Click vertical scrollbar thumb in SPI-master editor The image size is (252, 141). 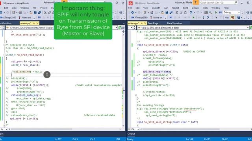point(123,91)
